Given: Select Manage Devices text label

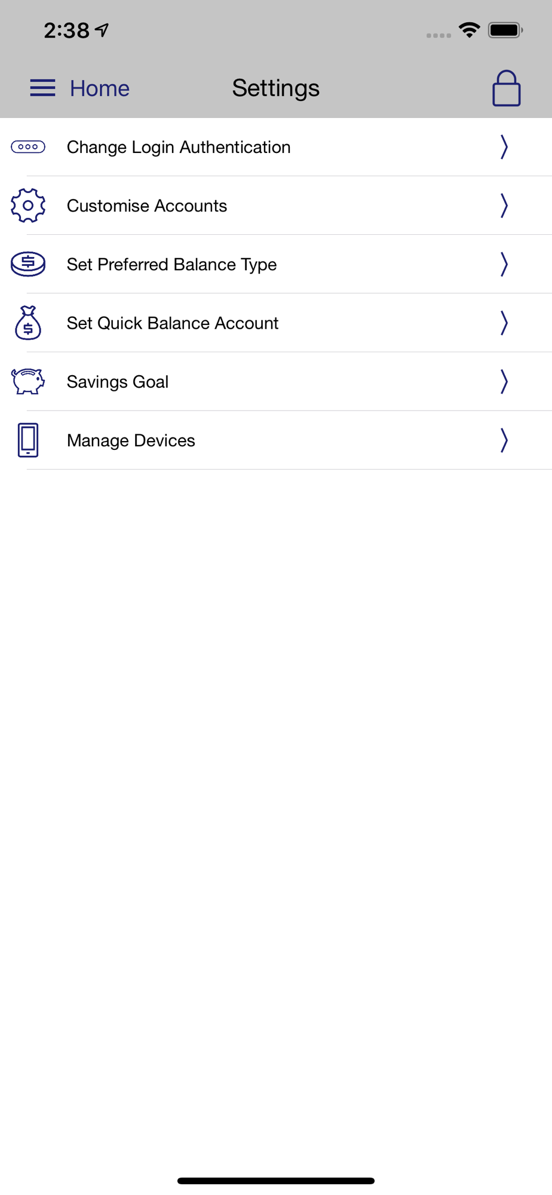Looking at the screenshot, I should coord(131,440).
